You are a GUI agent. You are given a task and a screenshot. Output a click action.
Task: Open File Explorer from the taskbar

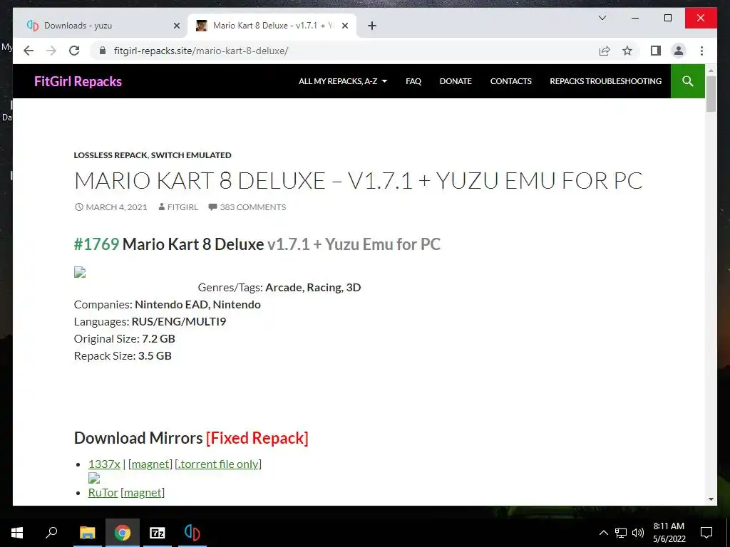point(87,533)
